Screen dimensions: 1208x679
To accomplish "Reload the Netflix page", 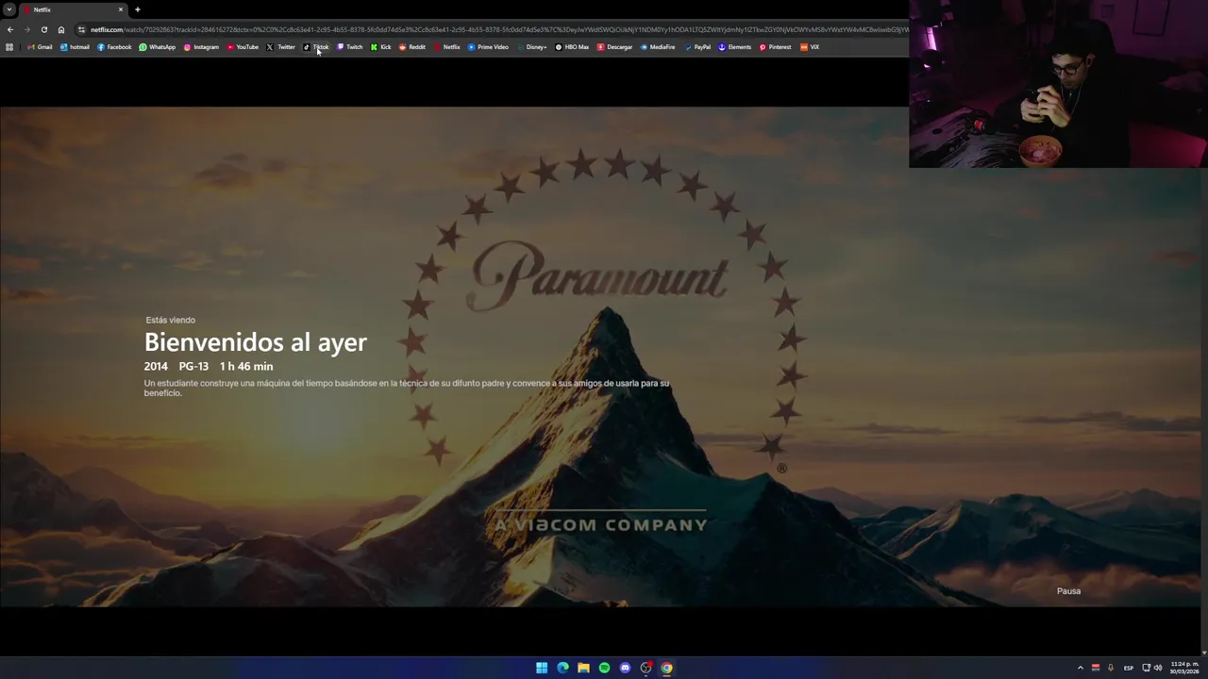I will click(43, 29).
